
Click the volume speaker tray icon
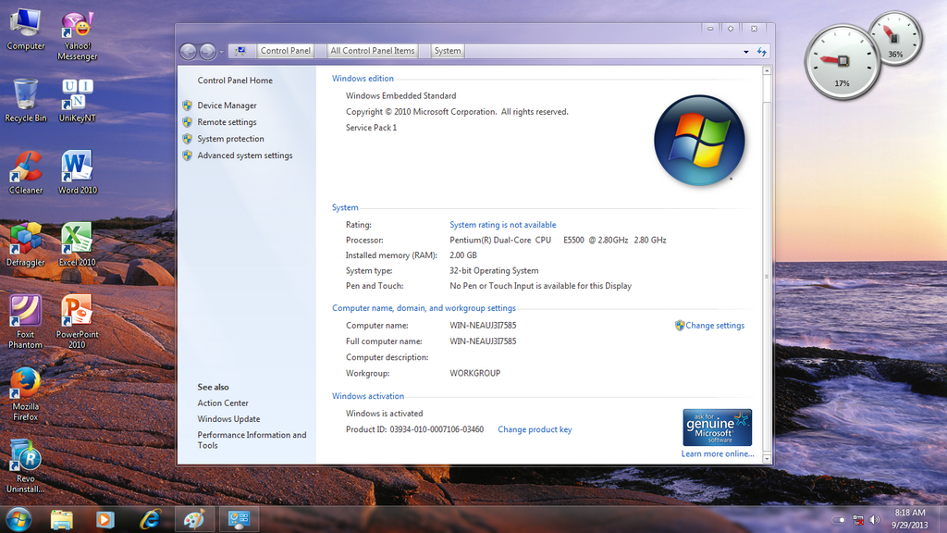[x=874, y=520]
